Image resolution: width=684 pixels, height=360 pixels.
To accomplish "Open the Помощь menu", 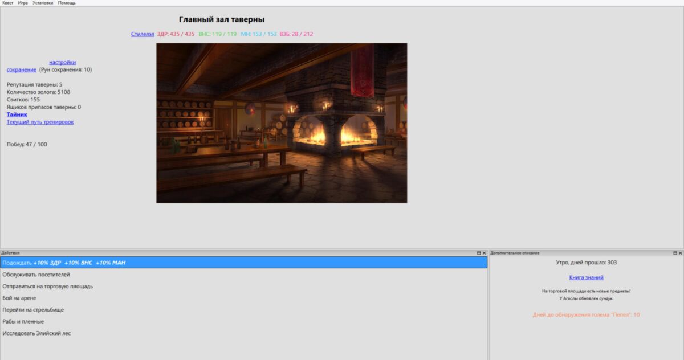I will 67,3.
